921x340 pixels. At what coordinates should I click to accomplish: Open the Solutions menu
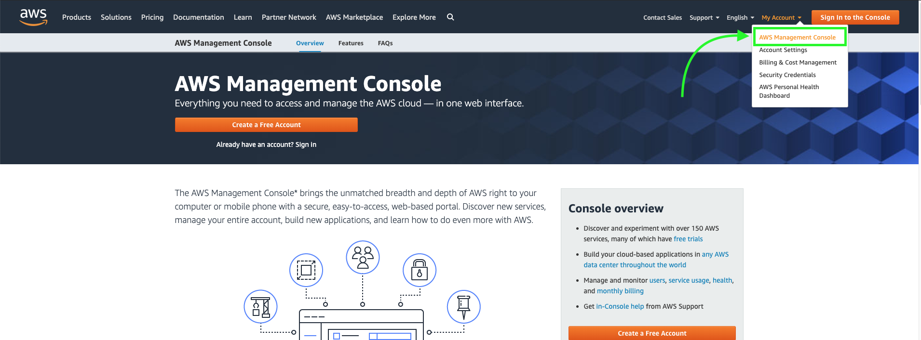pyautogui.click(x=116, y=17)
